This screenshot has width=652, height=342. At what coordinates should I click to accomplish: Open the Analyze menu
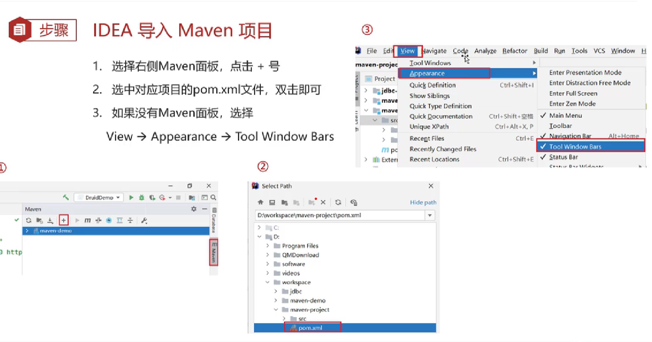tap(485, 51)
